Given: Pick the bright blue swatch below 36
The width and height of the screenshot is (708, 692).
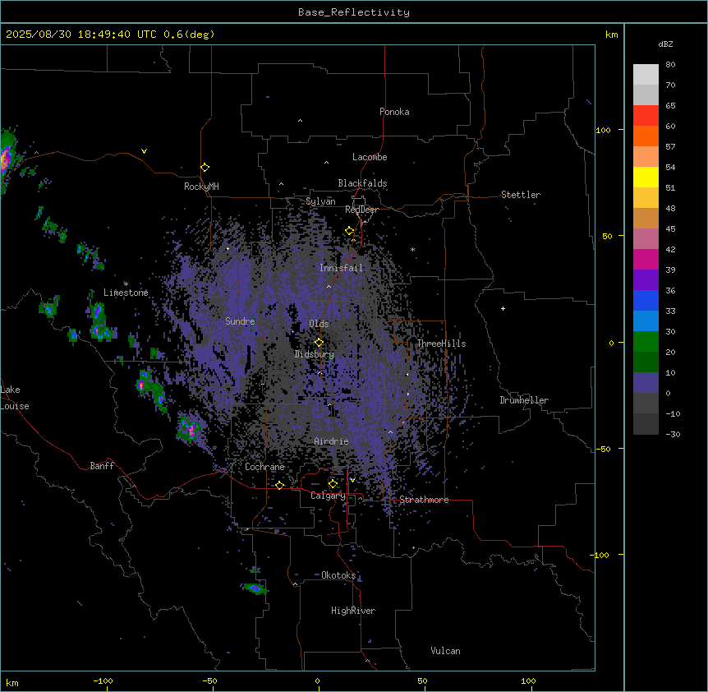Looking at the screenshot, I should (x=646, y=300).
